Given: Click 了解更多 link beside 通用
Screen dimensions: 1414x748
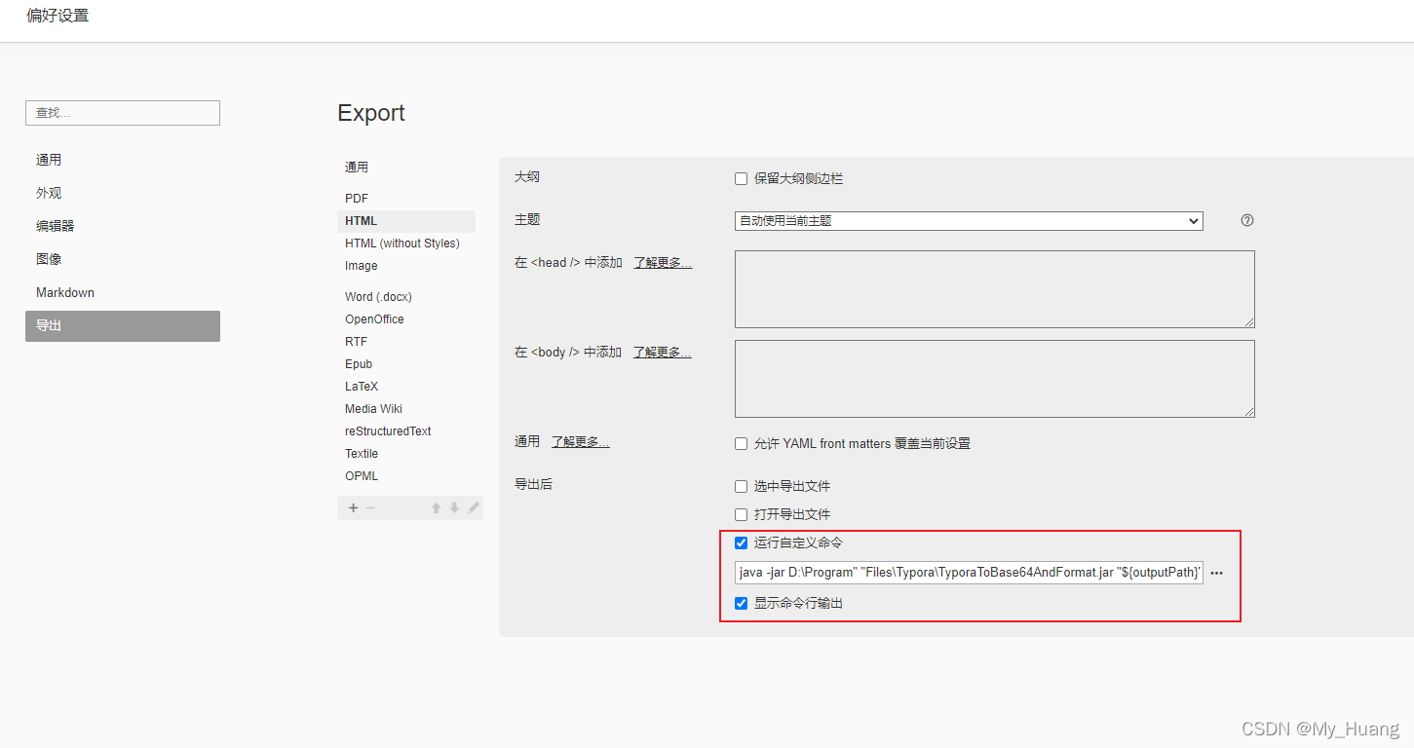Looking at the screenshot, I should (581, 440).
